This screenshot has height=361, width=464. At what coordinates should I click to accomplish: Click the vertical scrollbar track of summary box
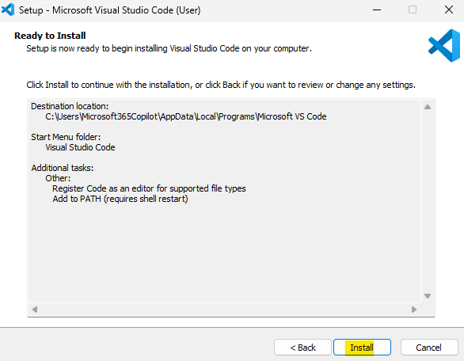[x=428, y=201]
